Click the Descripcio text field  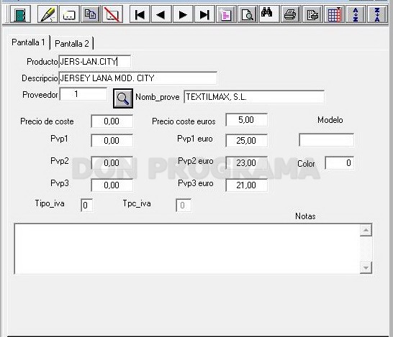138,78
